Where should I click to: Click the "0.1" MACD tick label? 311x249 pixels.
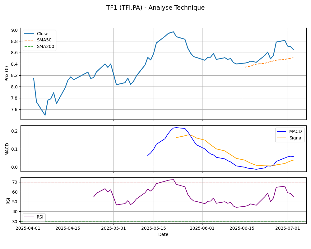pyautogui.click(x=15, y=149)
